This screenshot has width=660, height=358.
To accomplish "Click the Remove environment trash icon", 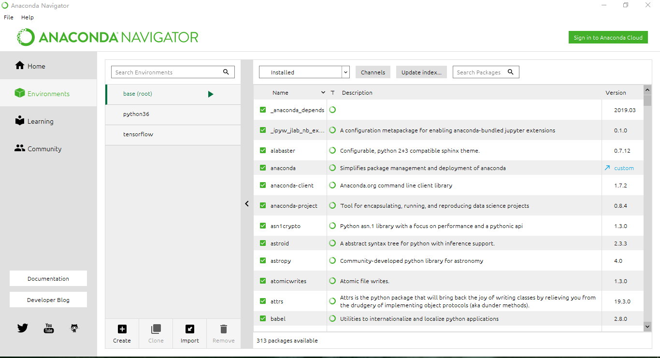I will 223,329.
